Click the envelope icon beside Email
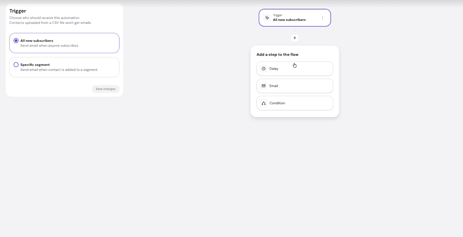Screen dimensions: 463x237 tap(263, 86)
